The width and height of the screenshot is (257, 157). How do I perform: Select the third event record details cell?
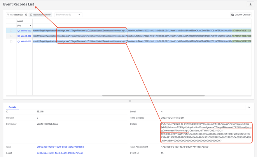click(142, 41)
